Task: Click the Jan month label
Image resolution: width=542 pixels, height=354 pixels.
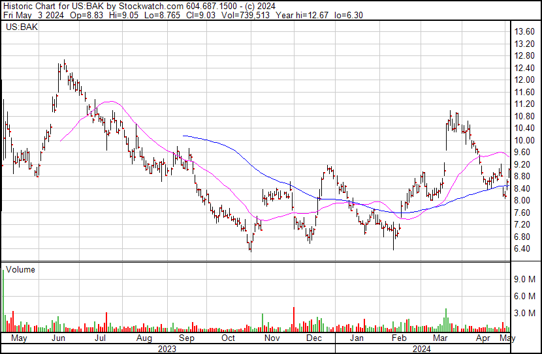Action: (357, 338)
